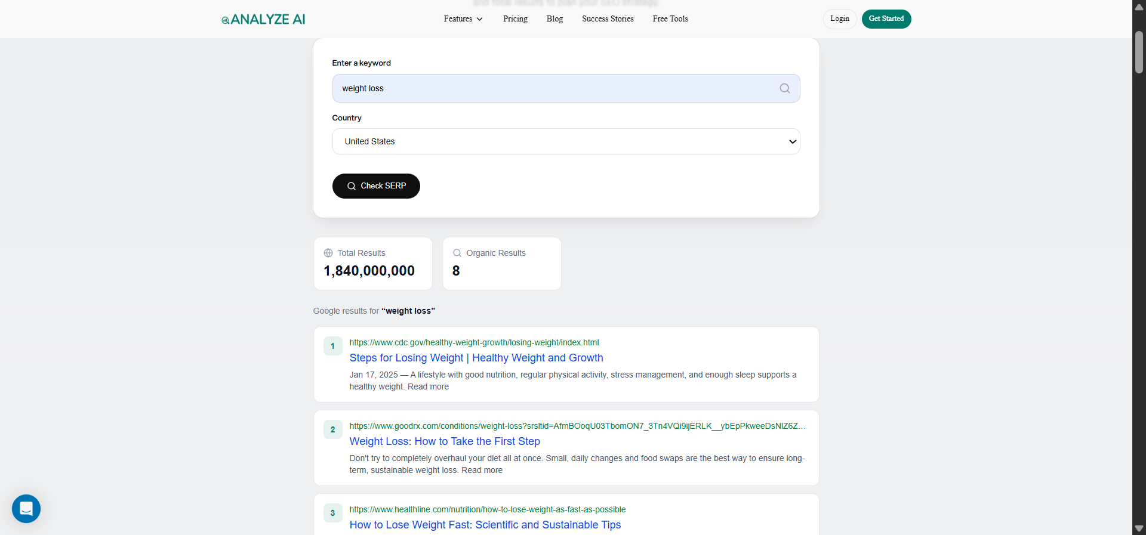
Task: Click rank badge number 2
Action: tap(333, 429)
